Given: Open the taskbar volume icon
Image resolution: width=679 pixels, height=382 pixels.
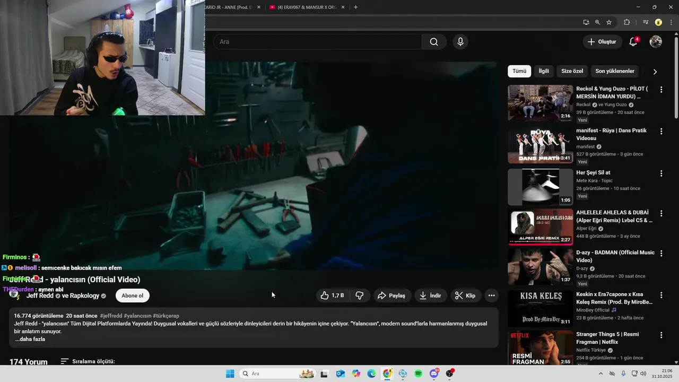Looking at the screenshot, I should click(643, 374).
